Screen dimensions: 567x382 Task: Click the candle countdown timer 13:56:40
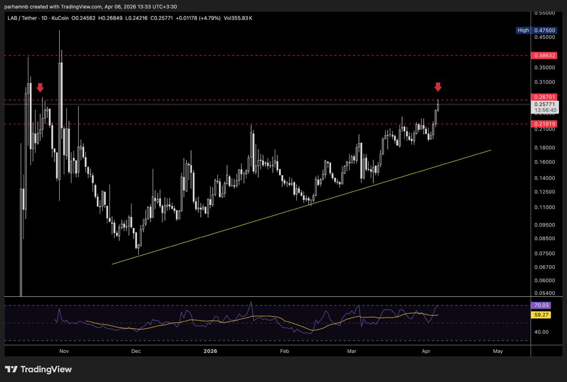(x=545, y=110)
